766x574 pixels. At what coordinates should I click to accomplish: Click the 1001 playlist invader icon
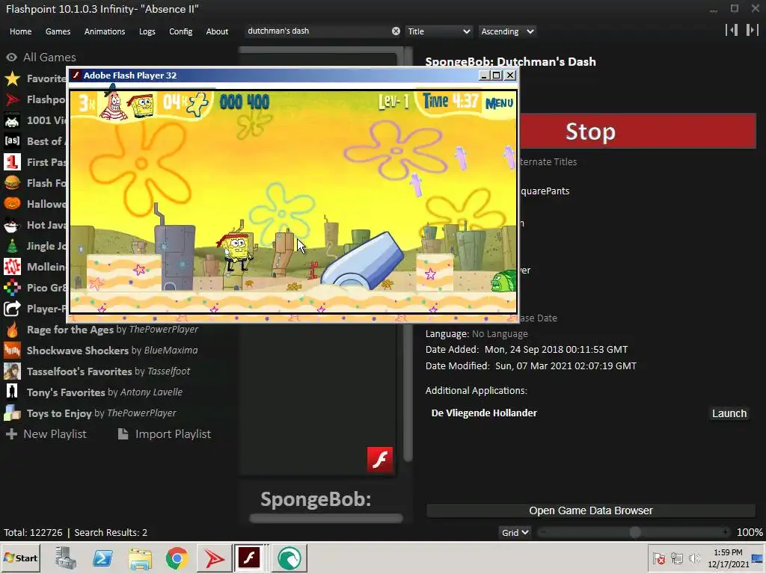12,120
